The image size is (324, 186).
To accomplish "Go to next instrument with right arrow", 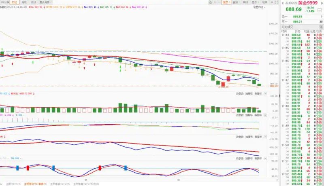I will coord(322,3).
